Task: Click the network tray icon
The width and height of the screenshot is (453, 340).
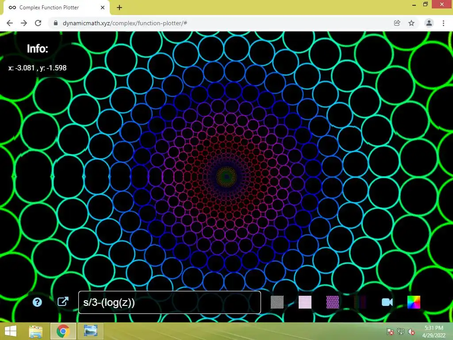Action: pyautogui.click(x=401, y=332)
